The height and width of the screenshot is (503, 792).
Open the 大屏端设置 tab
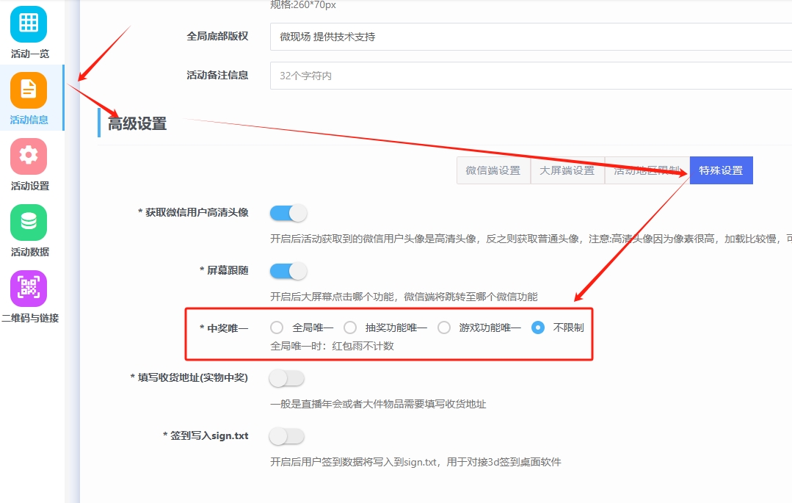(567, 170)
